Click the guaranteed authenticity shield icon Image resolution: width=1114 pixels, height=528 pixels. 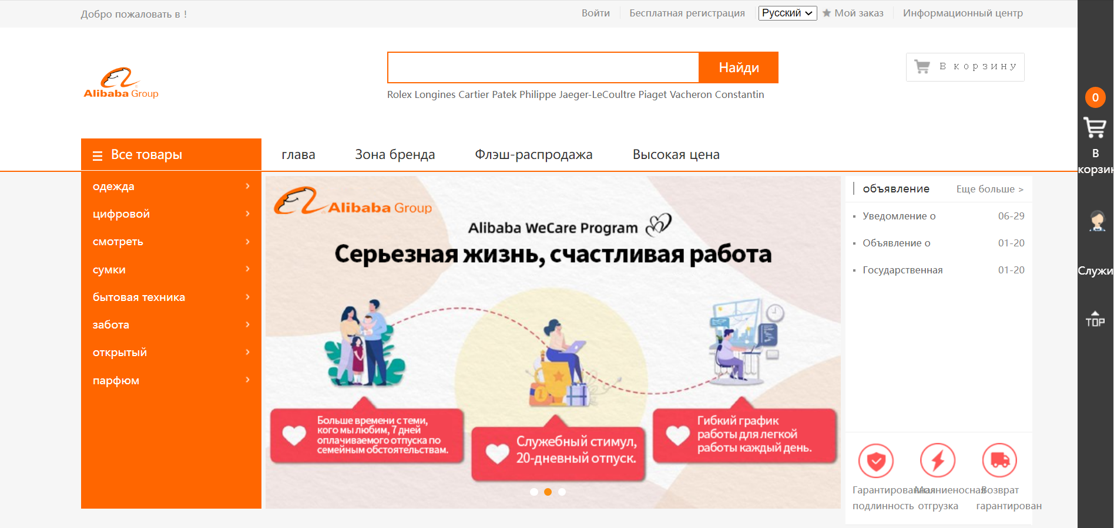876,461
